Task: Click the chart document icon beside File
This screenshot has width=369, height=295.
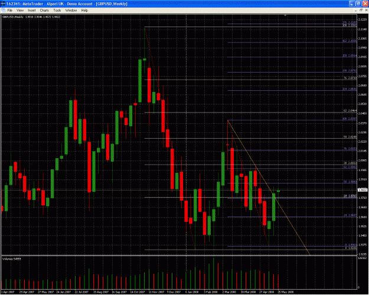Action: pyautogui.click(x=4, y=11)
